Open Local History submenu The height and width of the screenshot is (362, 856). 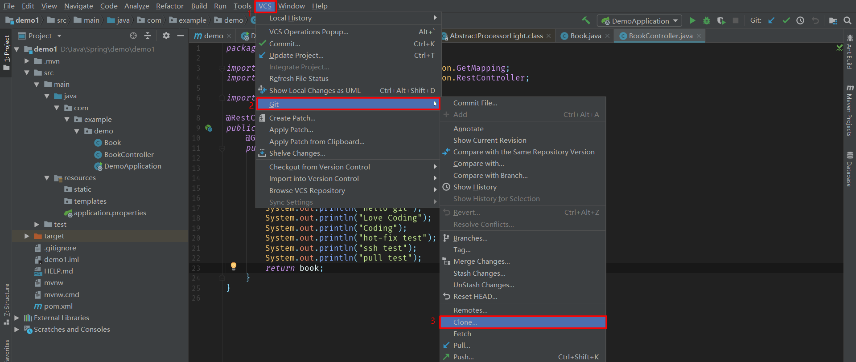[x=348, y=18]
